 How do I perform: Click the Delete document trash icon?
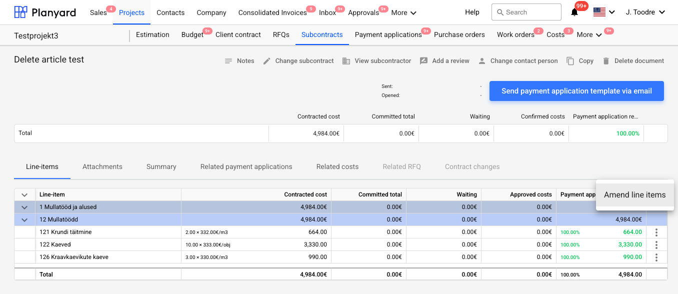[606, 61]
